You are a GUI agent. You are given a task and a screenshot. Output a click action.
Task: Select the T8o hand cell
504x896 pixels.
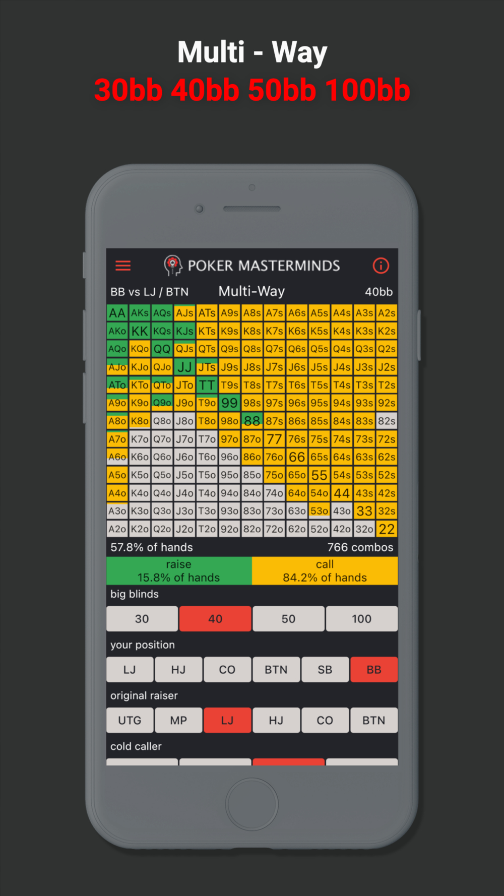tap(207, 421)
